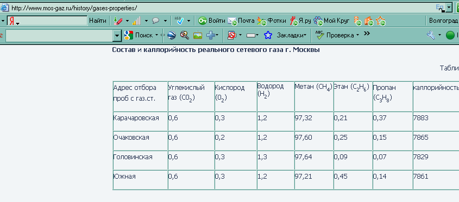Expand the Google search box dropdown arrow

point(117,36)
